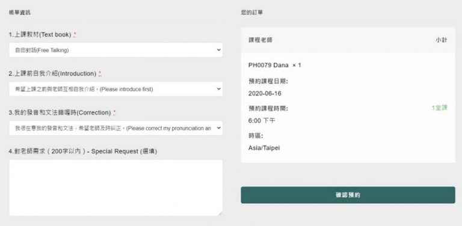This screenshot has width=462, height=226.
Task: Click inside the Special Request text area
Action: (x=115, y=188)
